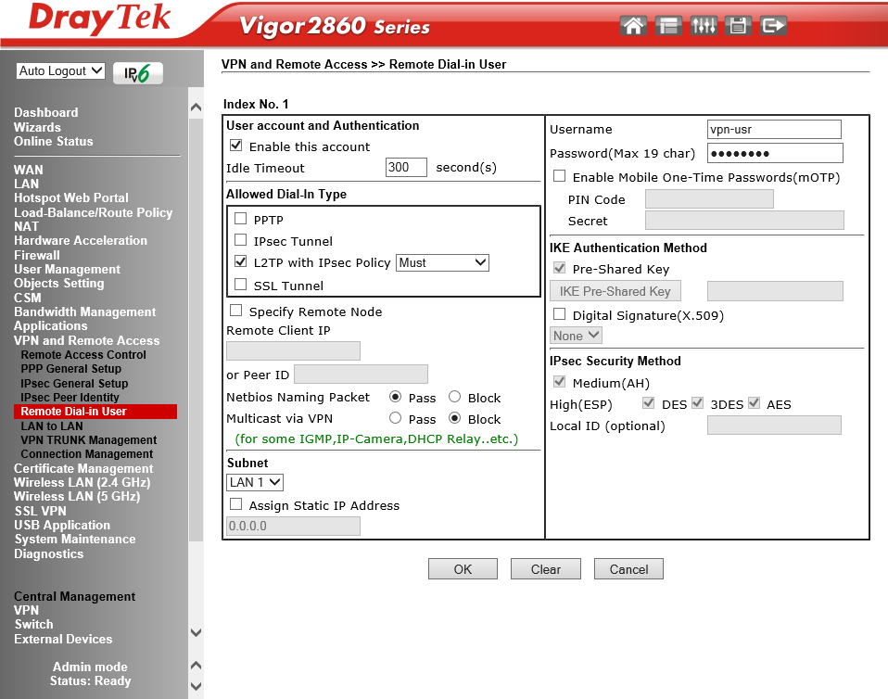Select Pass for Multicast via VPN
Screen dimensions: 888x699
click(396, 418)
